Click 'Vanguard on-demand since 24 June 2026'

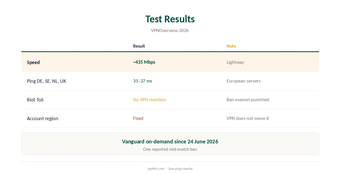click(170, 141)
